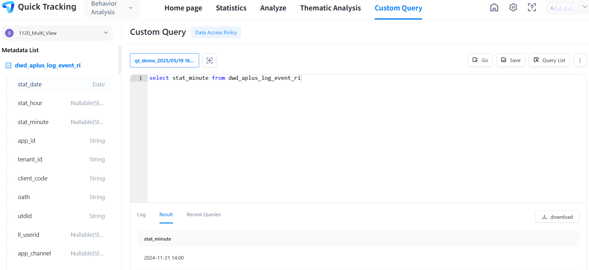The width and height of the screenshot is (589, 270).
Task: Click the Quick Tracking logo icon
Action: [8, 7]
